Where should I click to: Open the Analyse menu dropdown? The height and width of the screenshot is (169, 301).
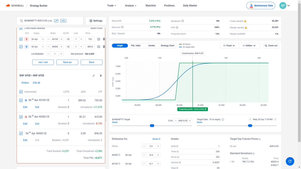[x=130, y=5]
